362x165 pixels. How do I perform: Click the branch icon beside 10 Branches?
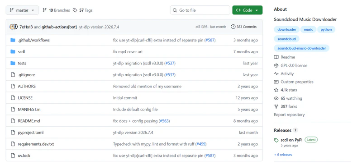44,10
